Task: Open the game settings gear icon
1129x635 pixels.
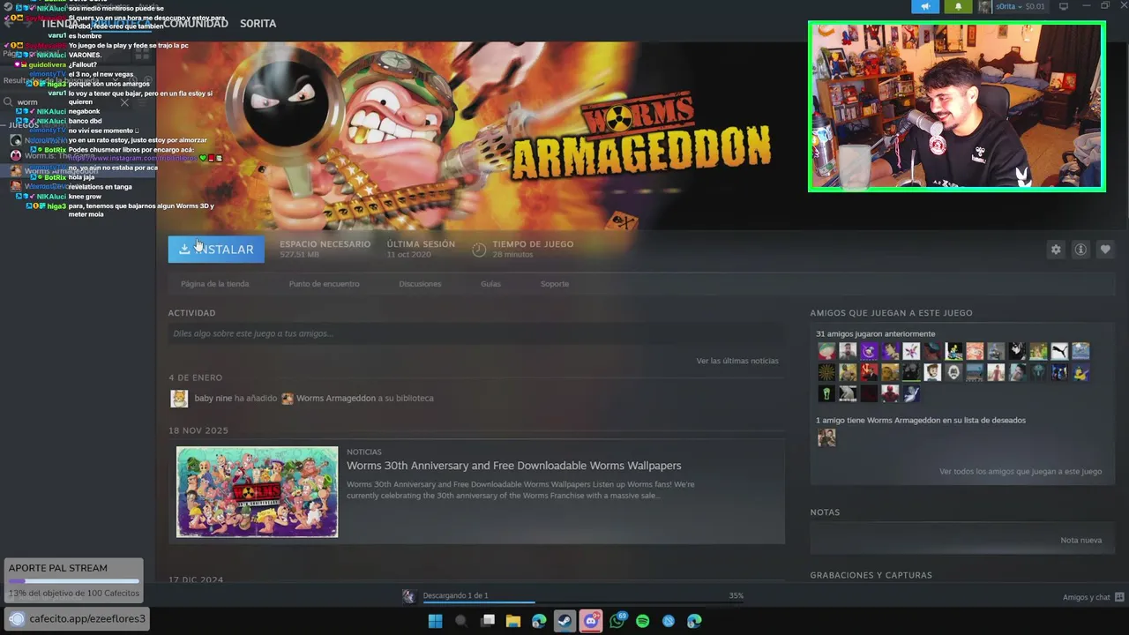Action: [x=1056, y=250]
